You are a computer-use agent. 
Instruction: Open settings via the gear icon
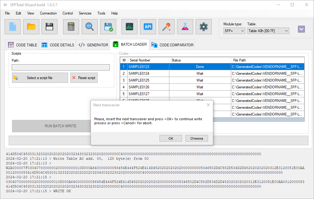(204, 27)
